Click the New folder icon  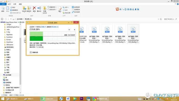point(45,8)
